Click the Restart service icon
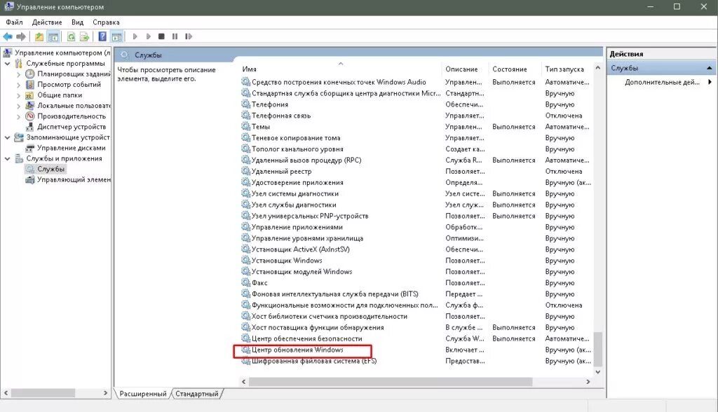This screenshot has width=718, height=412. coord(189,36)
